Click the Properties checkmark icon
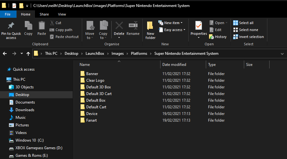This screenshot has height=159, width=287. coord(199,25)
